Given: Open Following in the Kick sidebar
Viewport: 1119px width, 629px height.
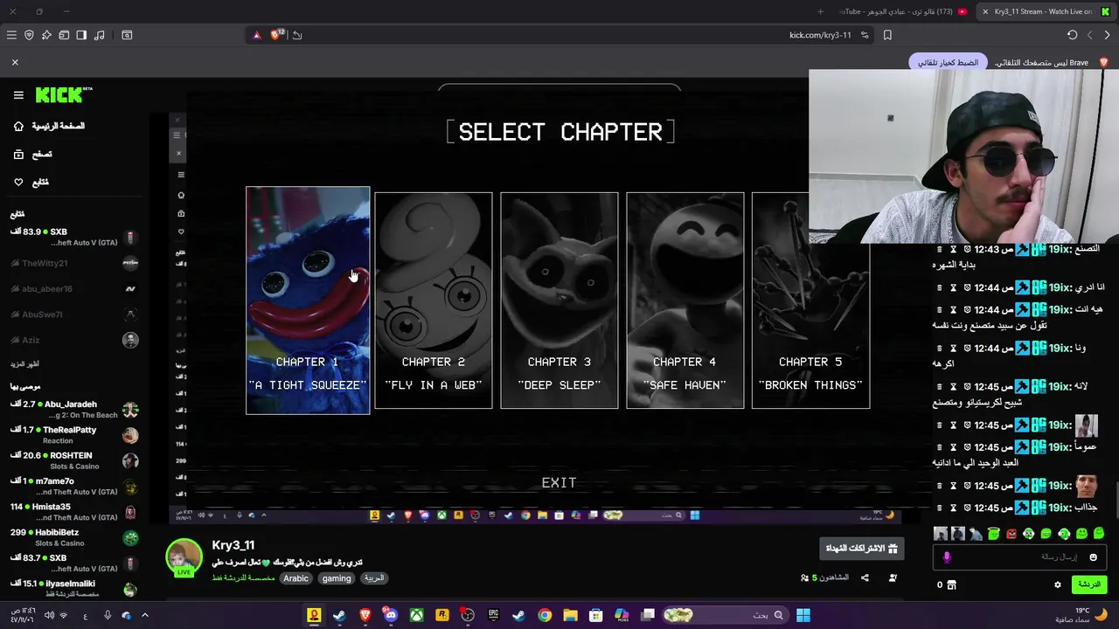Looking at the screenshot, I should pyautogui.click(x=31, y=182).
